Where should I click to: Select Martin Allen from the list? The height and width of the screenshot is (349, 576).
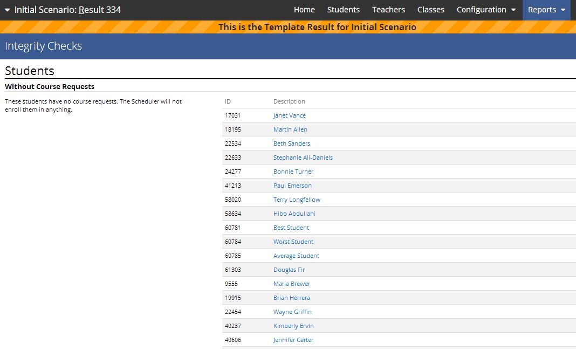(x=290, y=129)
